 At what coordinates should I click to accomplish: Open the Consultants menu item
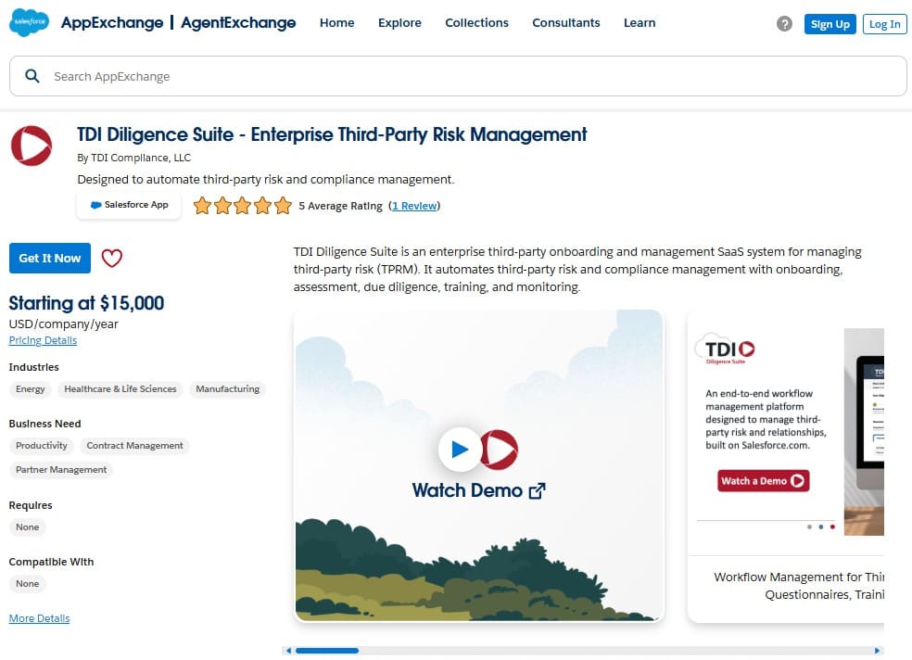(566, 22)
